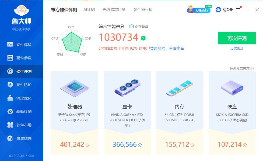Go to 硬件防护 section
The height and width of the screenshot is (161, 263).
pos(22,85)
